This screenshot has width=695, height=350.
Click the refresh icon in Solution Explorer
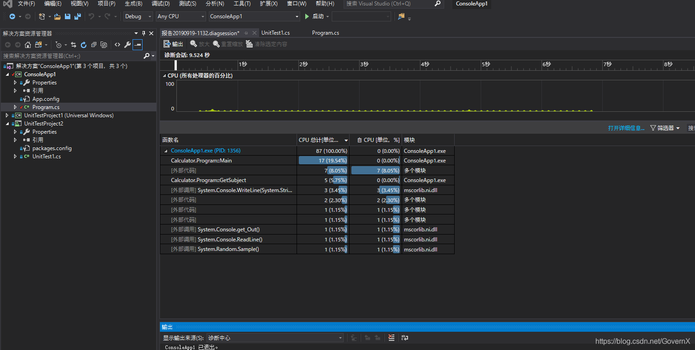click(x=84, y=45)
